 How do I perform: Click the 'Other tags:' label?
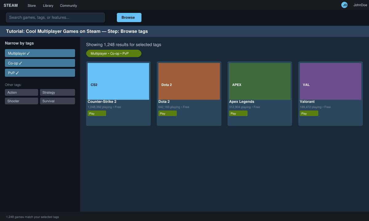click(x=13, y=85)
